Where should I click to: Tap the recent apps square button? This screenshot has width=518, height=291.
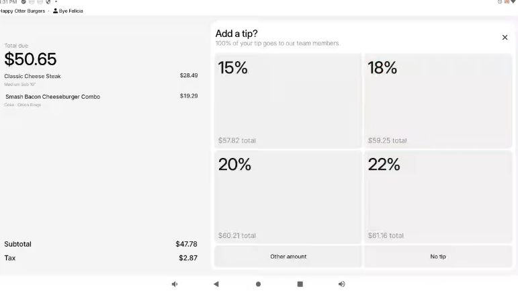point(300,284)
